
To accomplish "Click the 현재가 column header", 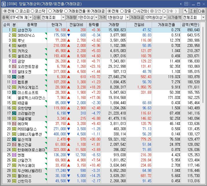I will pyautogui.click(x=57, y=25).
